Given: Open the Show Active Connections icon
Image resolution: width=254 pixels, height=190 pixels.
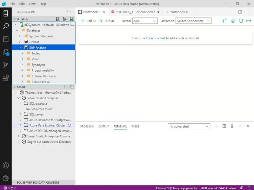Looking at the screenshot, I should (71, 19).
